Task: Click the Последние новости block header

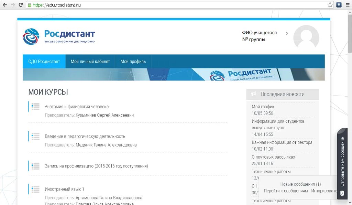Action: click(x=283, y=94)
